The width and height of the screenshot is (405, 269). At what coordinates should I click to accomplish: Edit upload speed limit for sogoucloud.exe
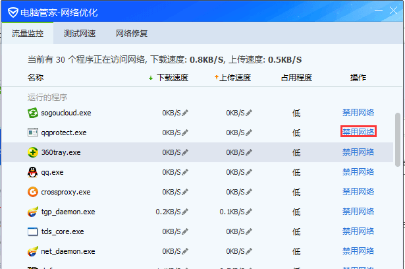[249, 113]
